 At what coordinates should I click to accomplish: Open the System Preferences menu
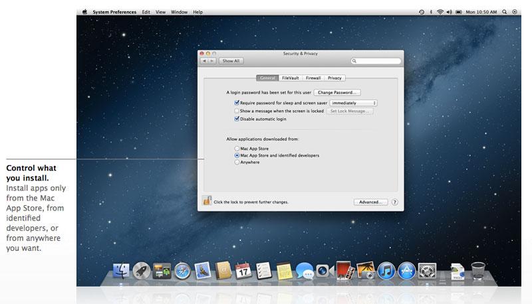114,12
